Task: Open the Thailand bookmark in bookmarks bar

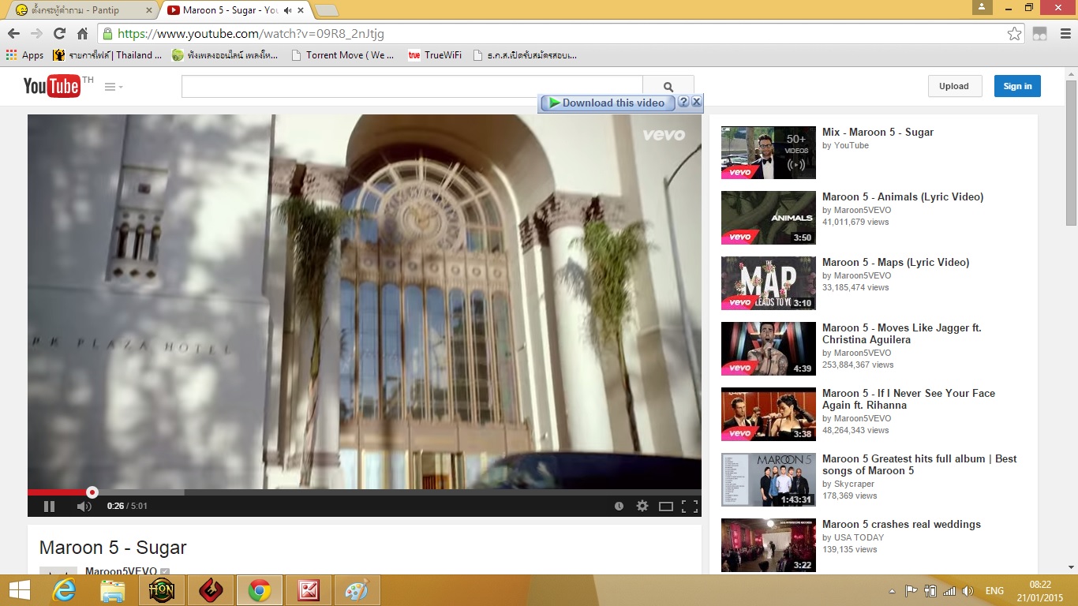Action: tap(107, 55)
